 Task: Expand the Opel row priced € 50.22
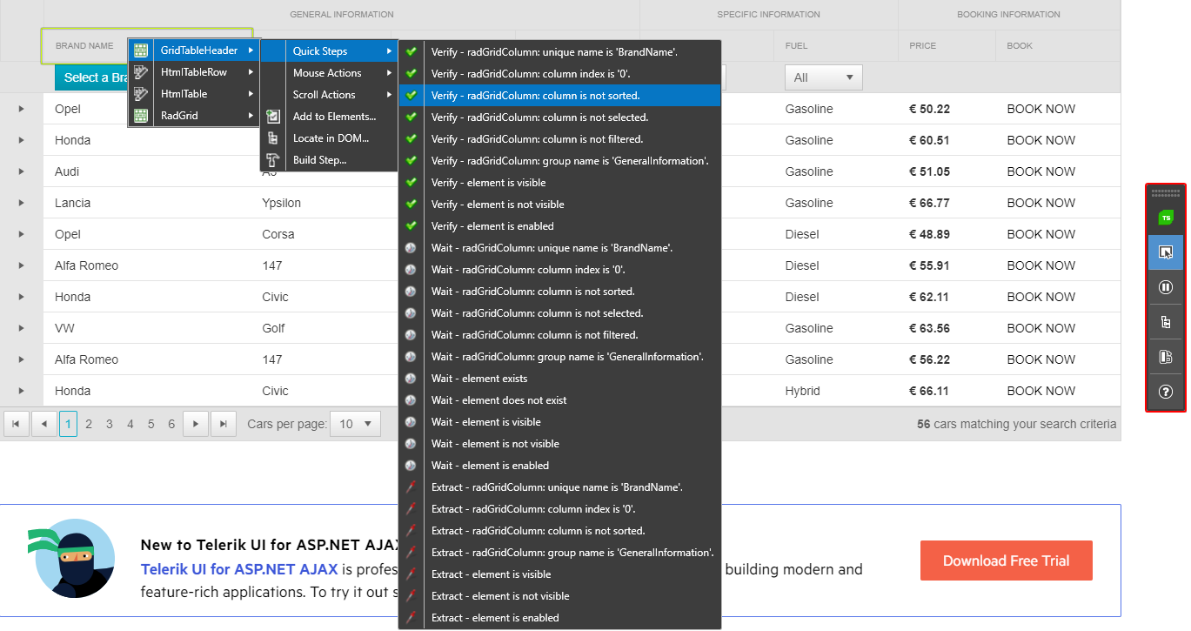click(22, 109)
